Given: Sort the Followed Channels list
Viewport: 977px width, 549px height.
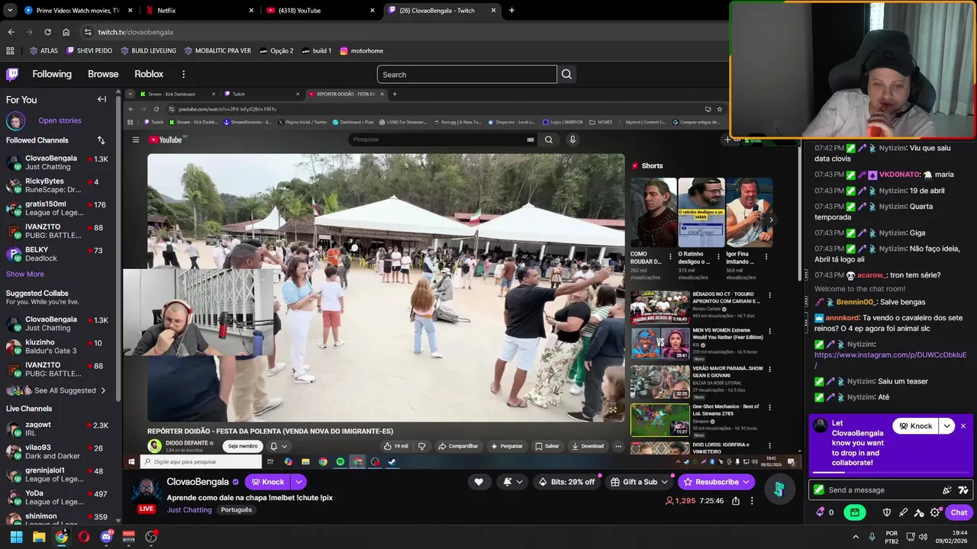Looking at the screenshot, I should point(101,140).
